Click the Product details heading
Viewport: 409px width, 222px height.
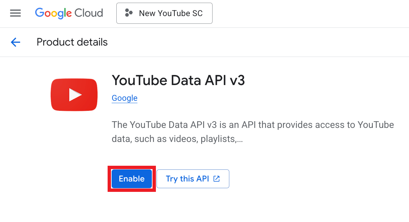(72, 42)
